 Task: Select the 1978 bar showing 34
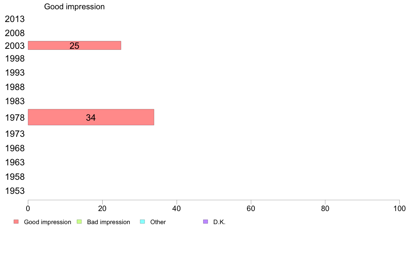[x=91, y=117]
